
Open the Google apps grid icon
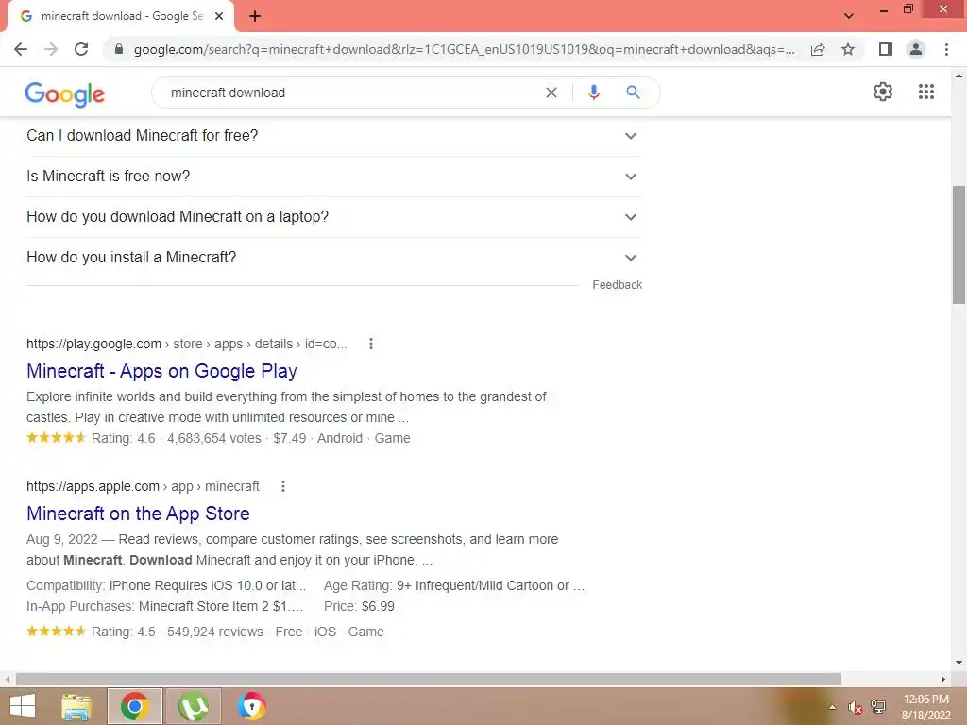(926, 92)
